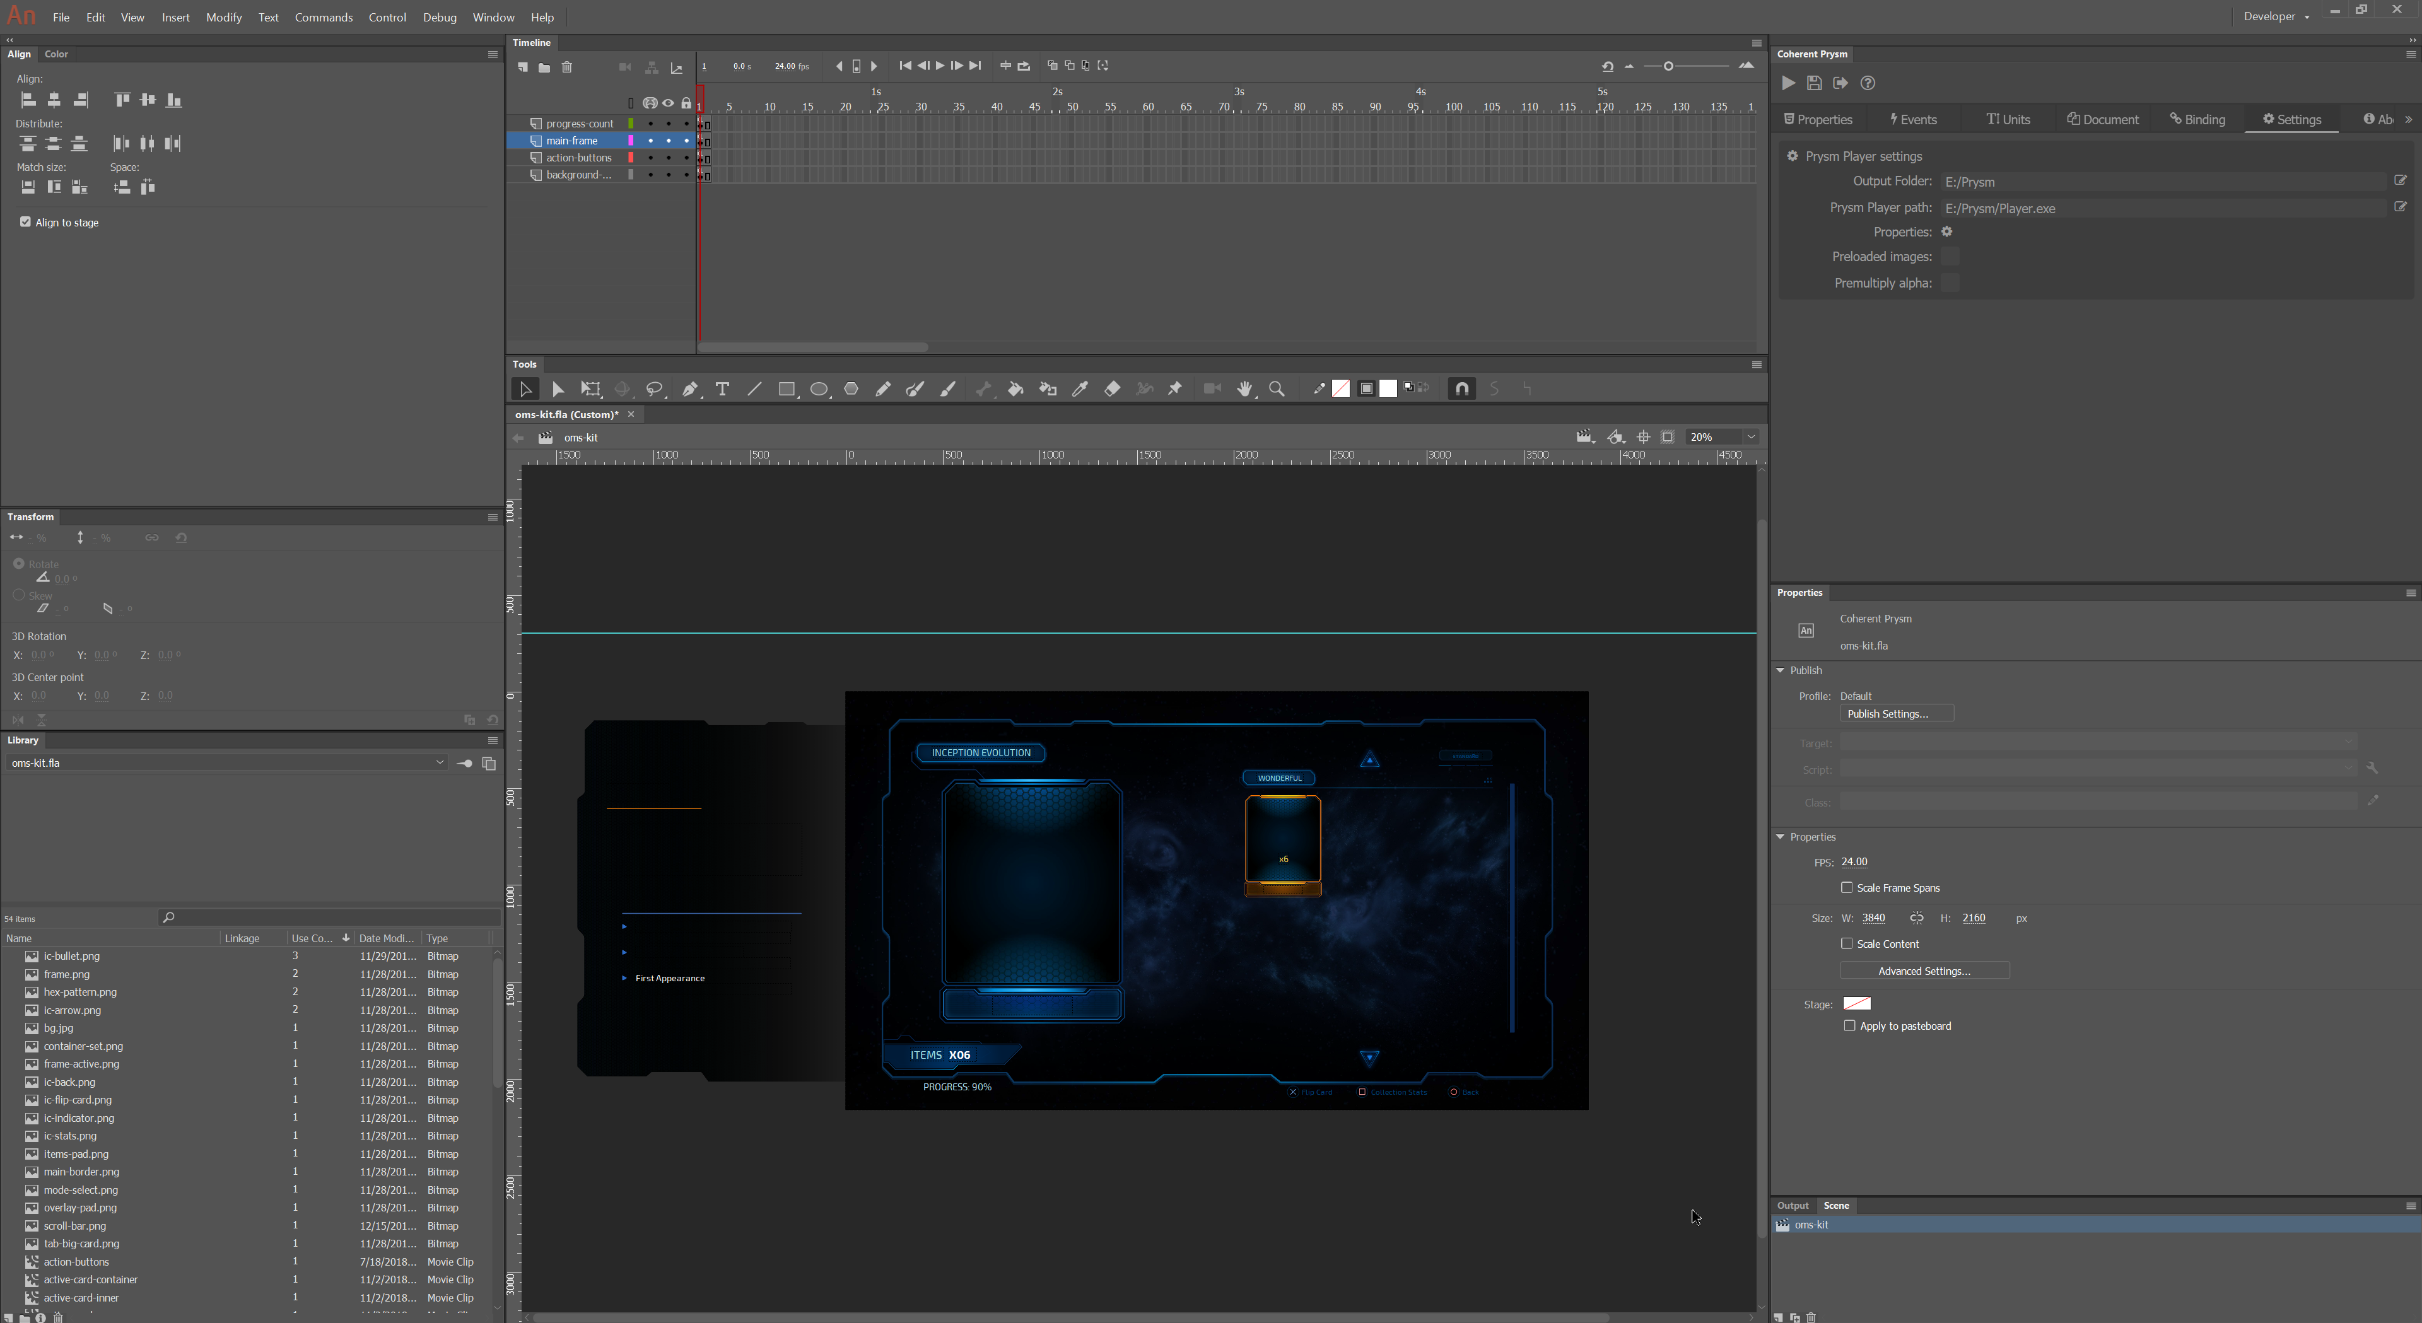Collapse the Properties section expander

[1780, 836]
